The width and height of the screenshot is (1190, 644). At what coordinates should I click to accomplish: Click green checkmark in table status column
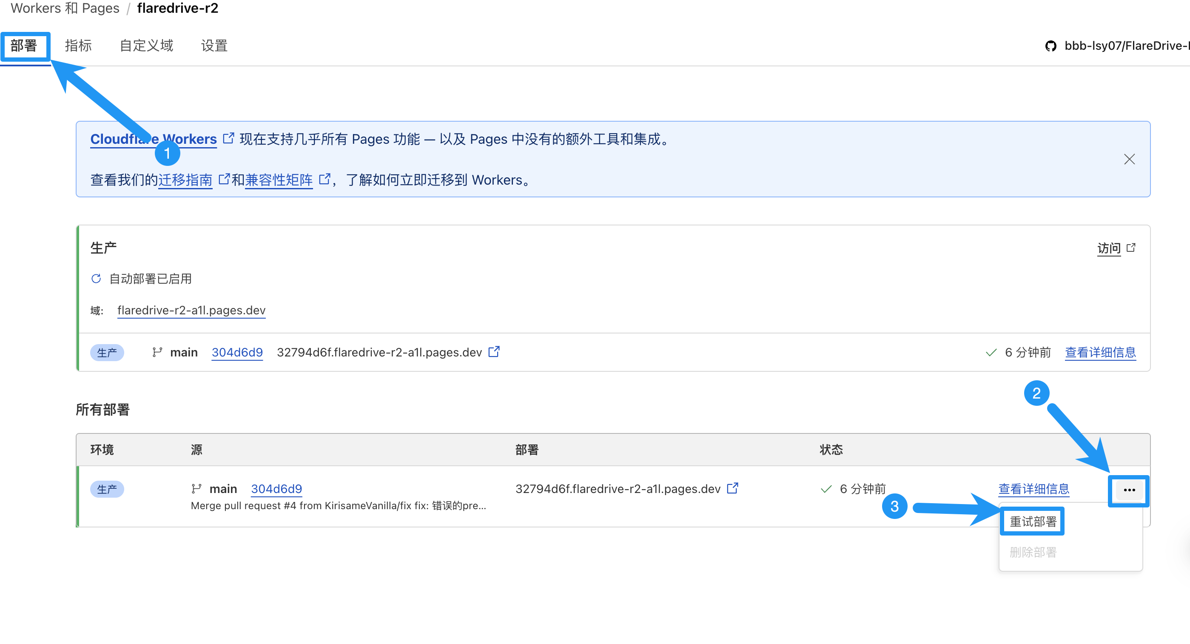pos(826,489)
